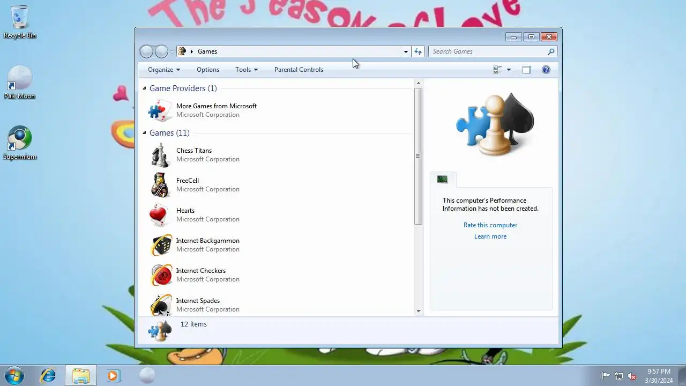686x386 pixels.
Task: Click the Pale Moon taskbar icon
Action: (x=147, y=375)
